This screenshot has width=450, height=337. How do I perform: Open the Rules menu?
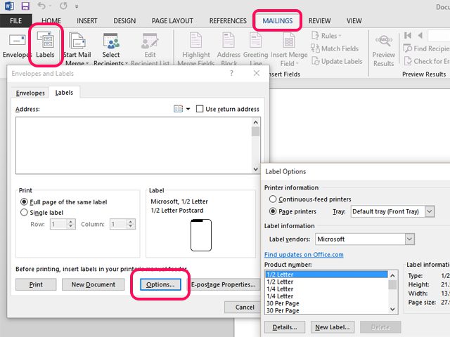pyautogui.click(x=326, y=36)
